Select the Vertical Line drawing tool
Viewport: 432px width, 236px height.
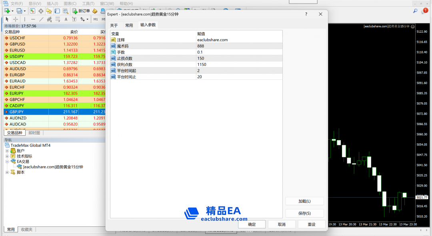coord(24,19)
